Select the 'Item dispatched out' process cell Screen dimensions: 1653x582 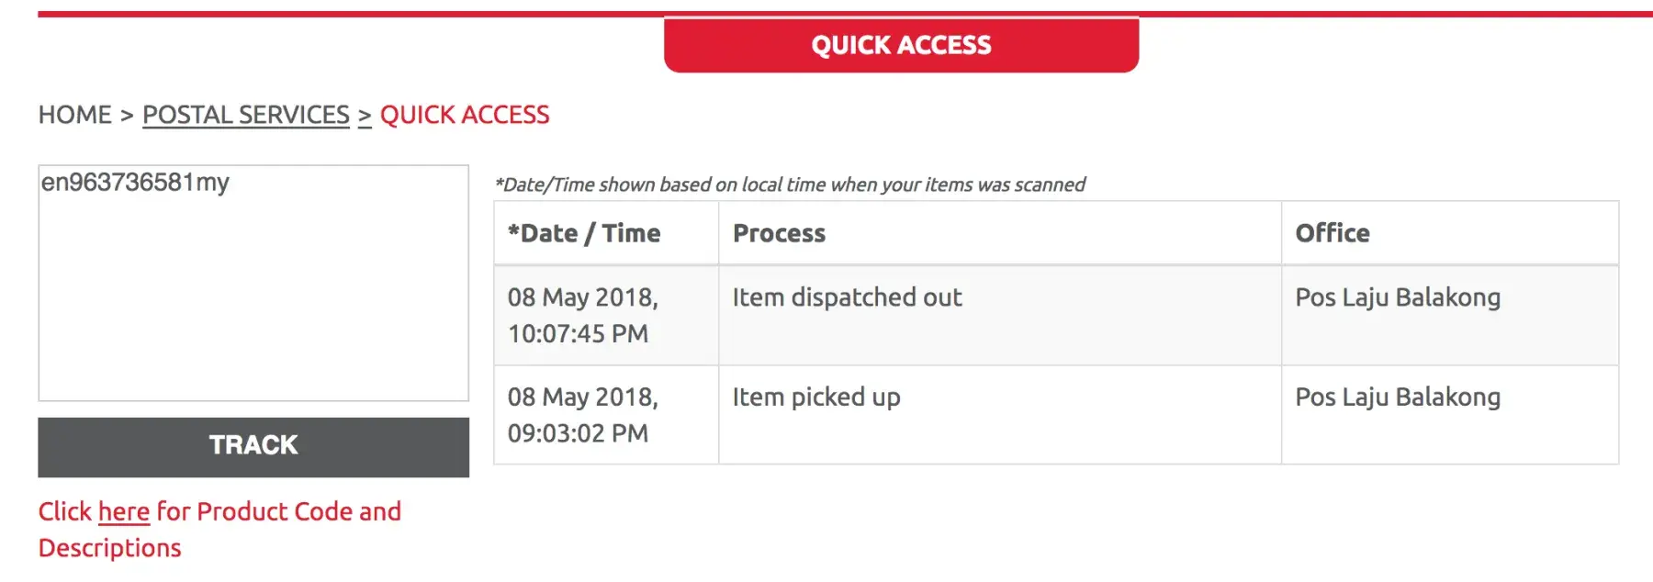(848, 297)
